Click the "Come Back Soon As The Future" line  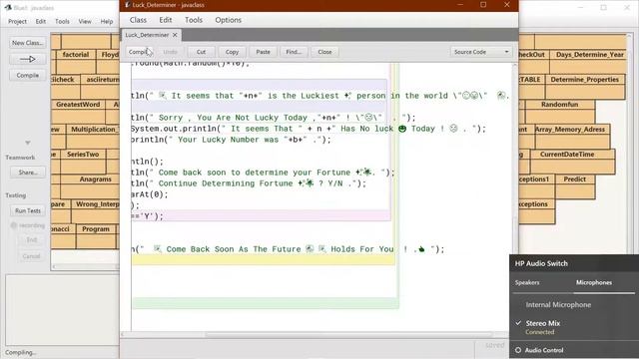point(288,249)
